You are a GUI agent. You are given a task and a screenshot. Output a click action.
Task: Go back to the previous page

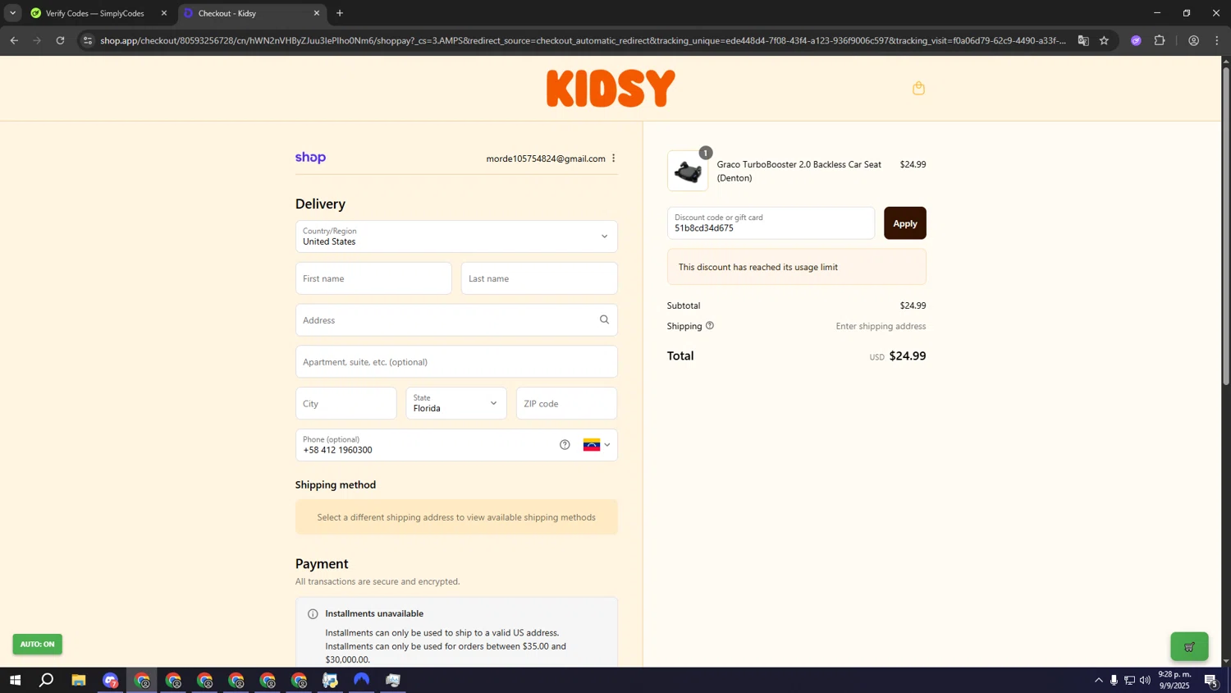(x=14, y=40)
